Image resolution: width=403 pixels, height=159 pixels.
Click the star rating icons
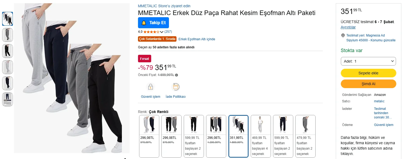click(151, 32)
